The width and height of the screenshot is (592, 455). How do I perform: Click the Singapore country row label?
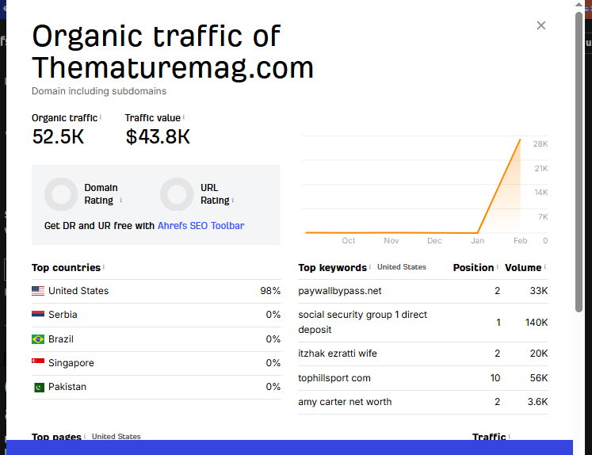(x=71, y=363)
